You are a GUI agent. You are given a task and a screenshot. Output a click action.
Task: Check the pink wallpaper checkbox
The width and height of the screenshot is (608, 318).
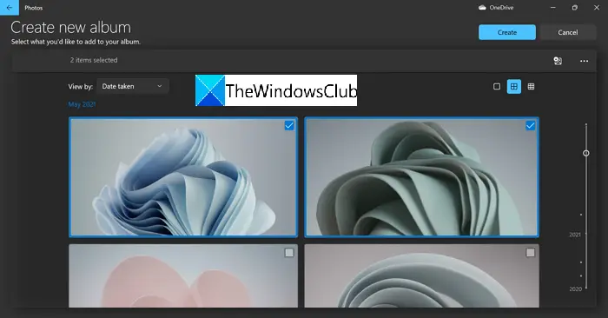[x=289, y=253]
